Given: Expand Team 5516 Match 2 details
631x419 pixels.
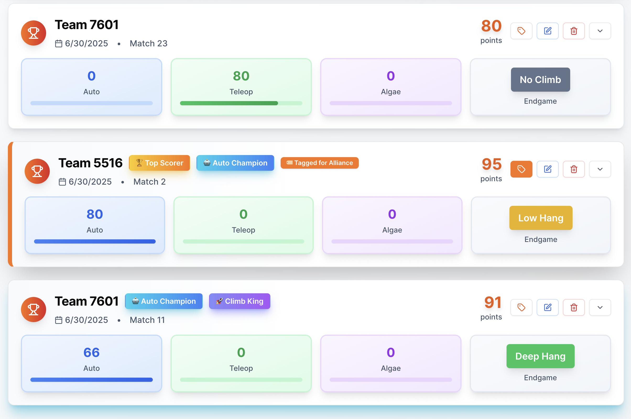Looking at the screenshot, I should [600, 169].
